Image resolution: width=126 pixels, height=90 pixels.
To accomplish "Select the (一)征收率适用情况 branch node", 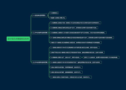I will click(40, 15).
